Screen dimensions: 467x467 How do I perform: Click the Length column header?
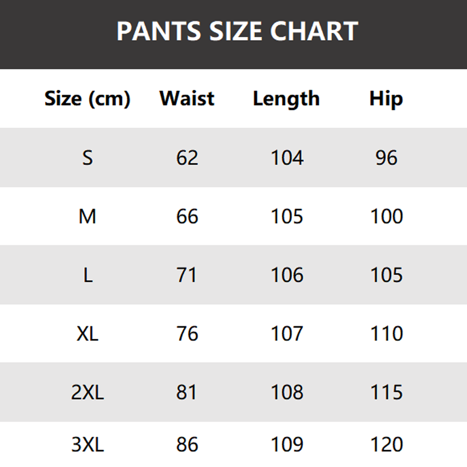coord(286,99)
